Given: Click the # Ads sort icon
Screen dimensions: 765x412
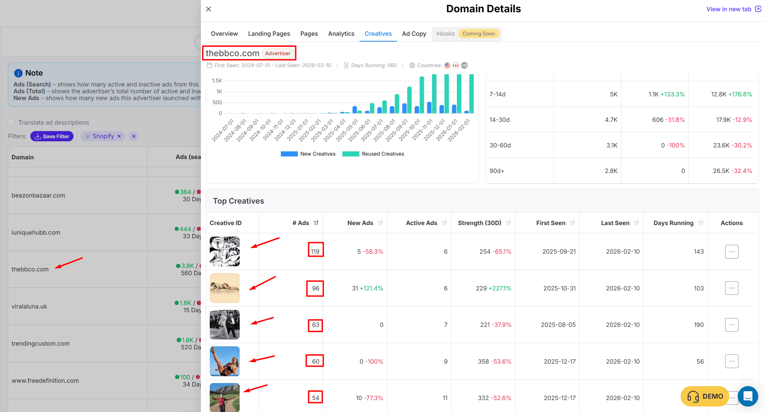Looking at the screenshot, I should [x=316, y=223].
